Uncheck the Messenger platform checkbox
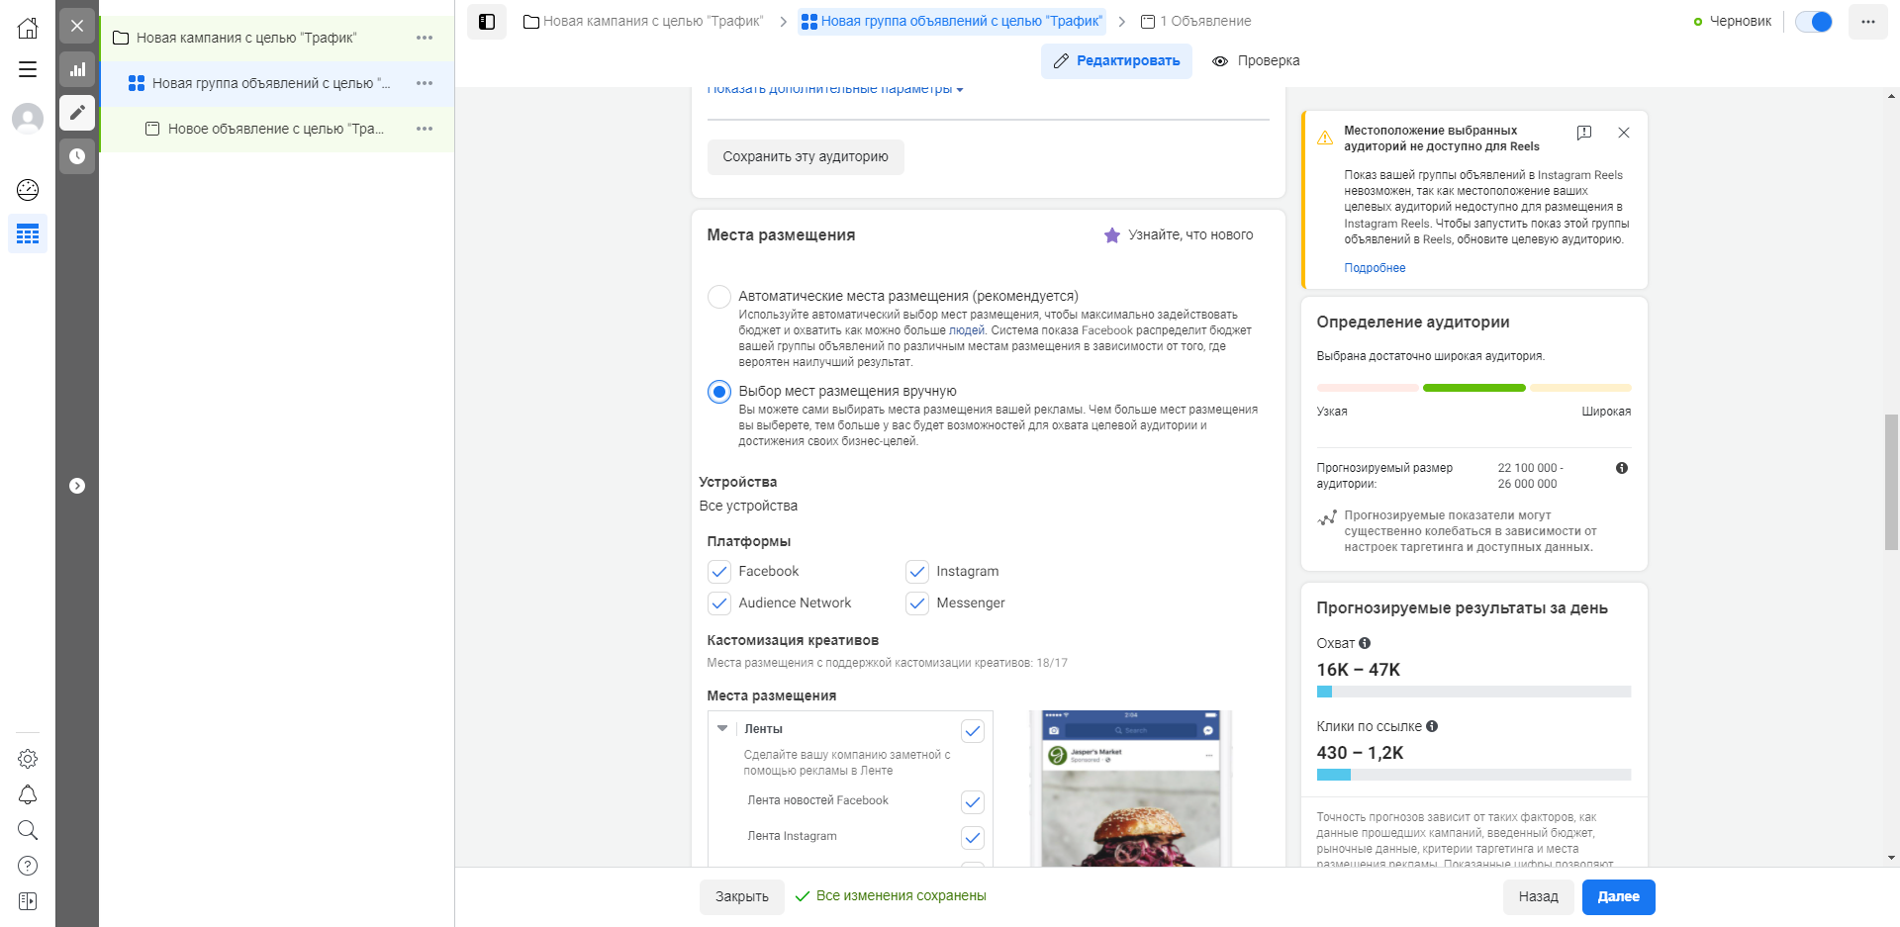The width and height of the screenshot is (1900, 927). pyautogui.click(x=917, y=603)
